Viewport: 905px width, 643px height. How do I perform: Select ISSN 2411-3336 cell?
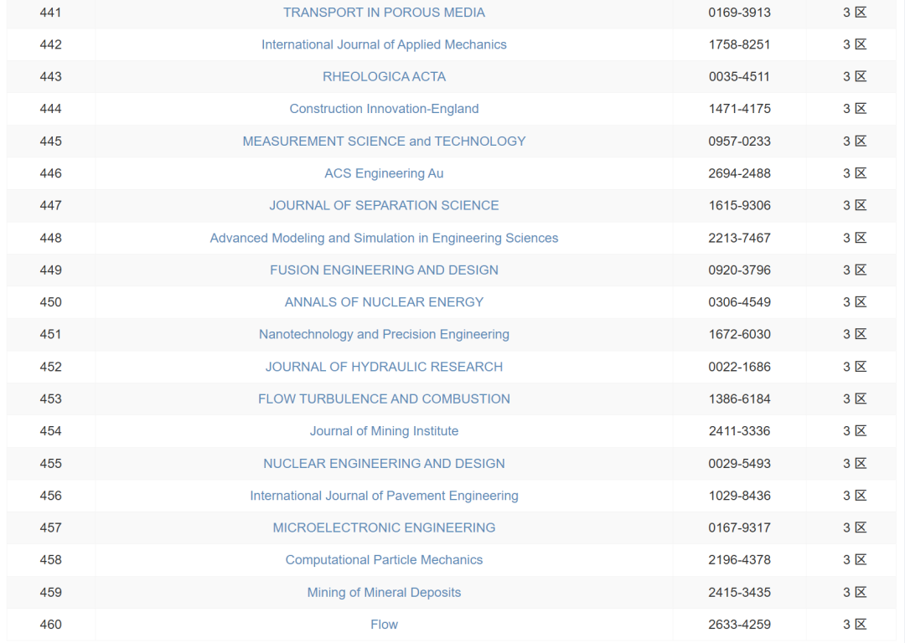[739, 431]
